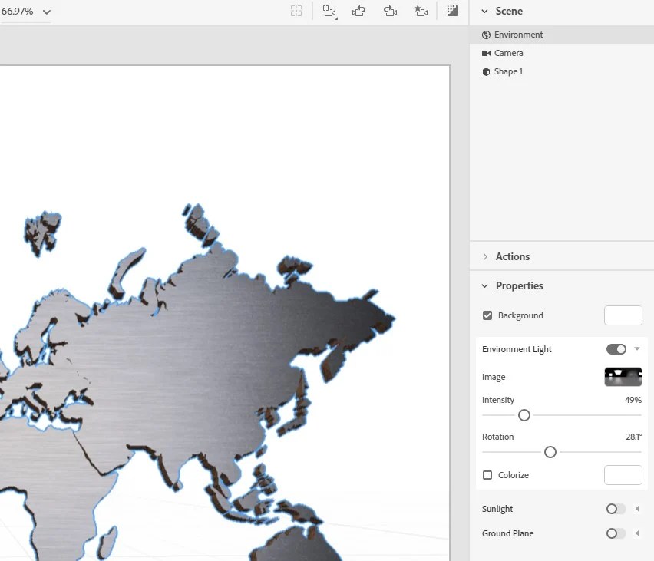This screenshot has height=561, width=654.
Task: Click the Actions panel title
Action: [x=513, y=256]
